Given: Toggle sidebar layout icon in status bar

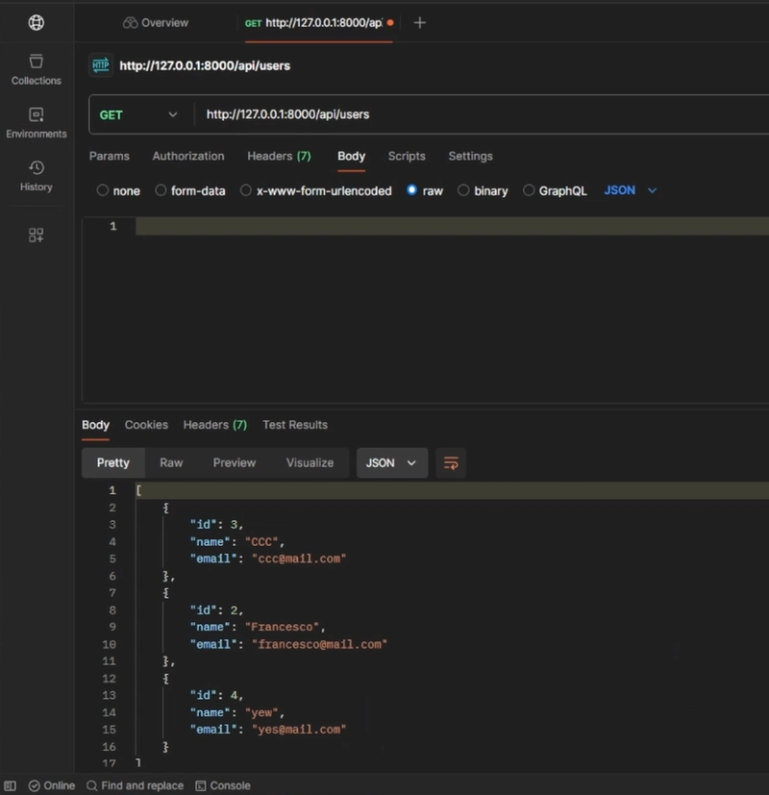Looking at the screenshot, I should (11, 786).
